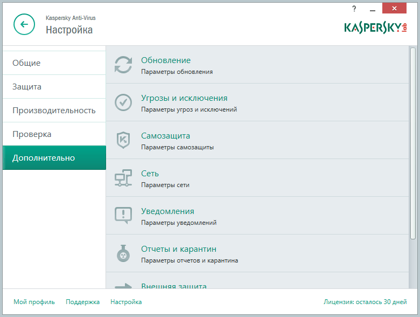Click the Kaspersky lab logo

tap(375, 27)
